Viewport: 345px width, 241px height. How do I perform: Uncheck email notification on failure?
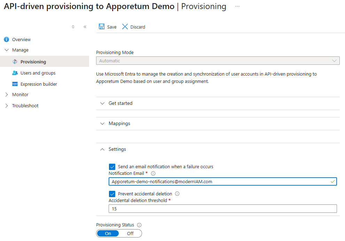click(x=112, y=166)
